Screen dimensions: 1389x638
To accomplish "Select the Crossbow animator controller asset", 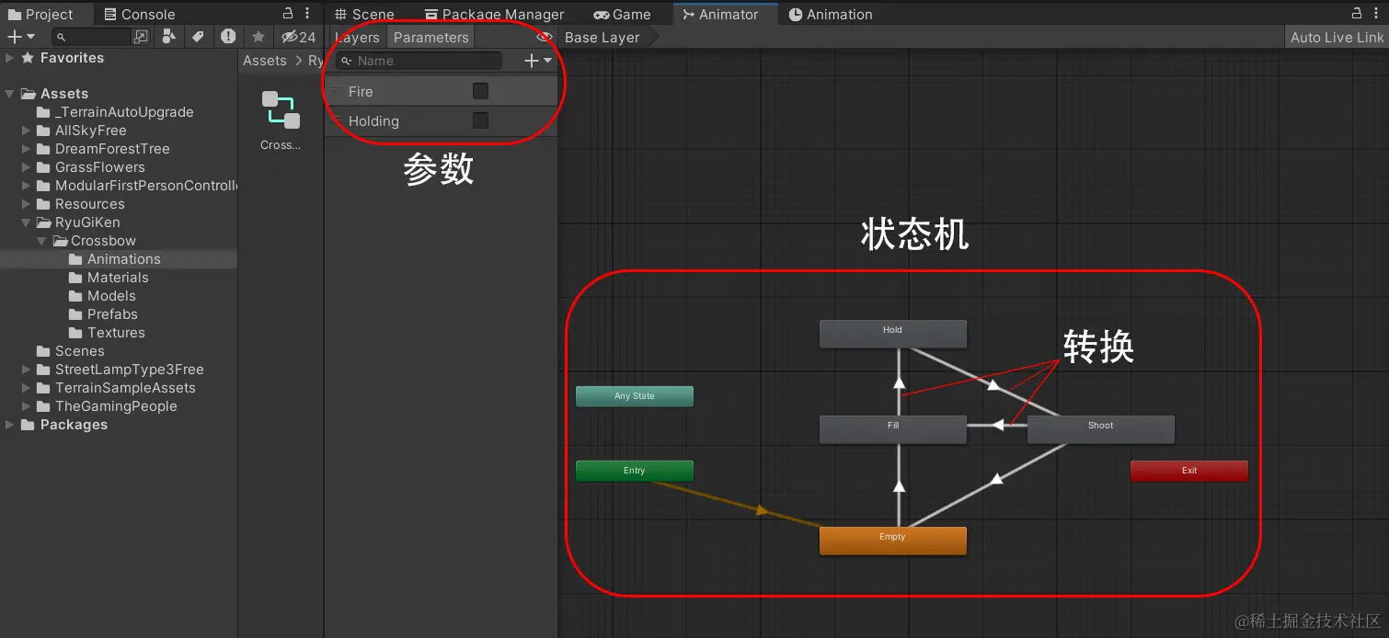I will tap(281, 120).
